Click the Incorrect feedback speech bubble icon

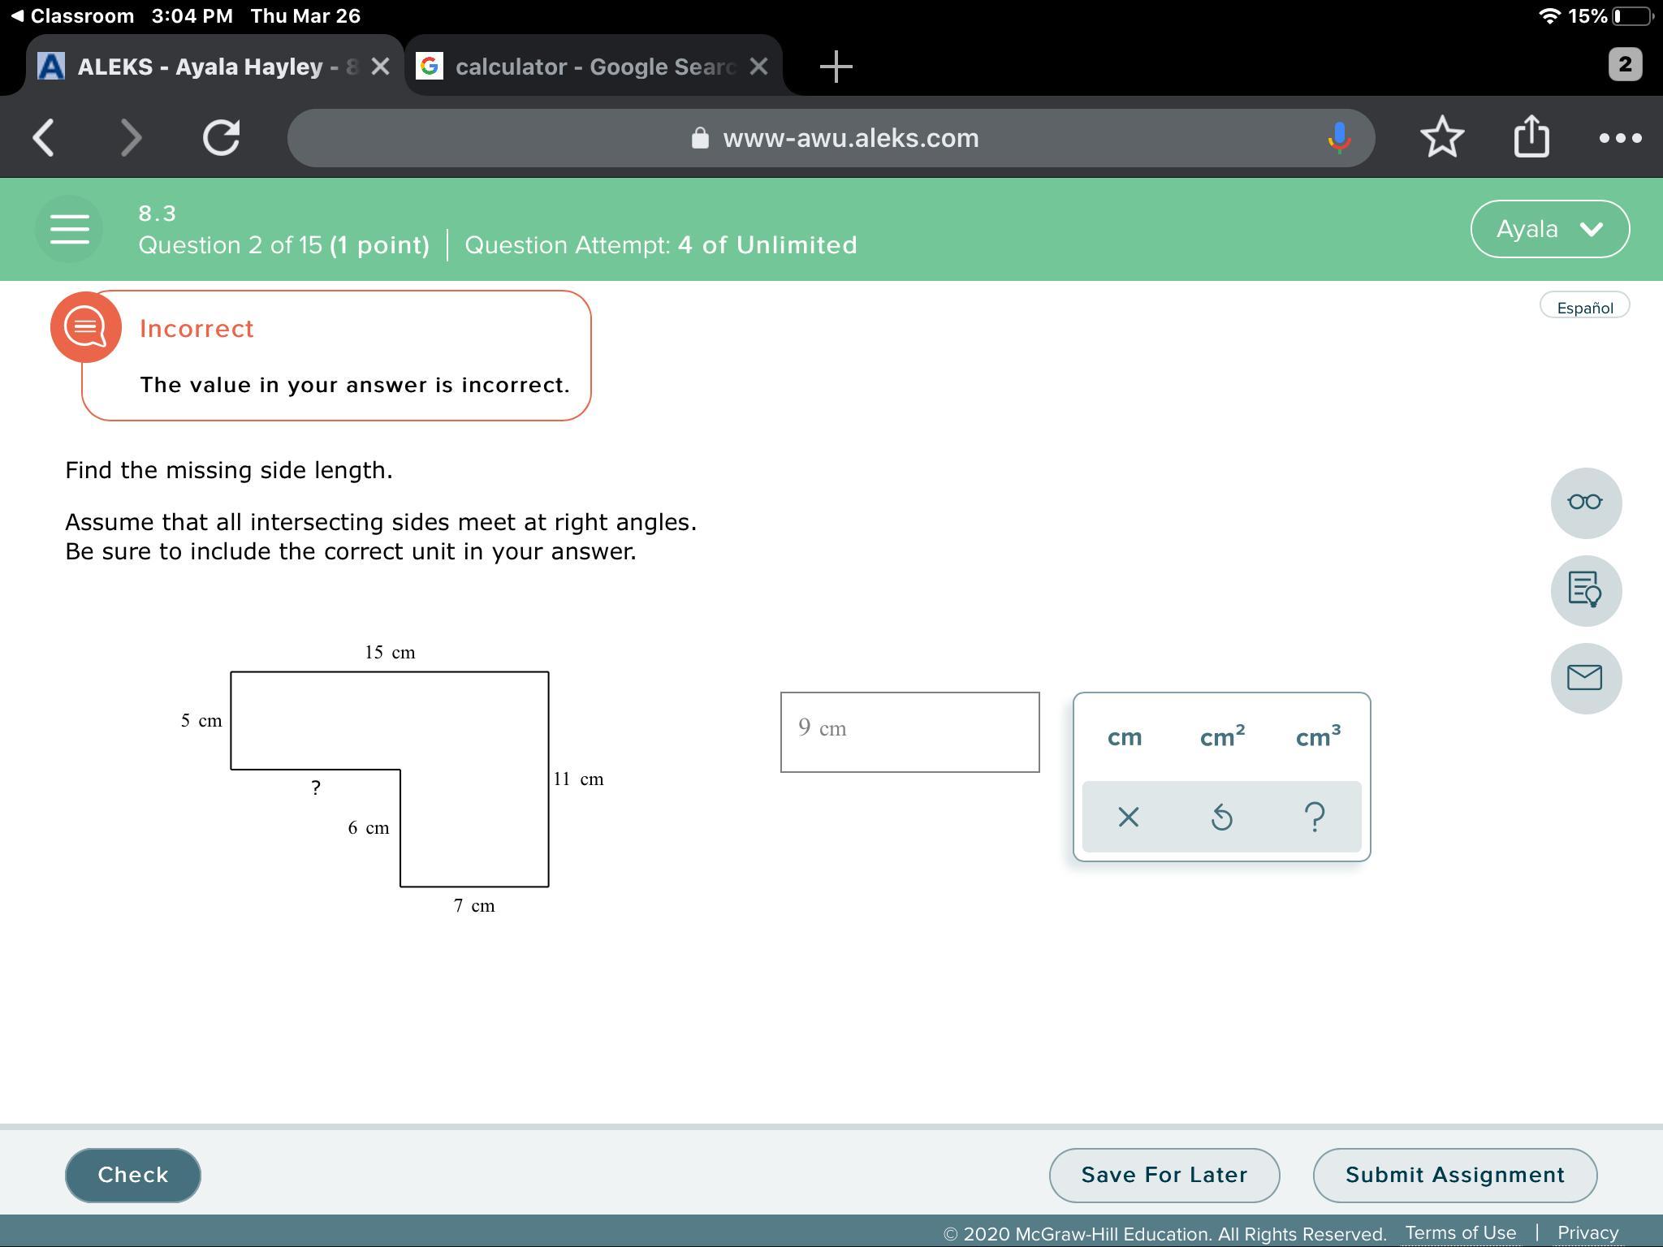(86, 327)
